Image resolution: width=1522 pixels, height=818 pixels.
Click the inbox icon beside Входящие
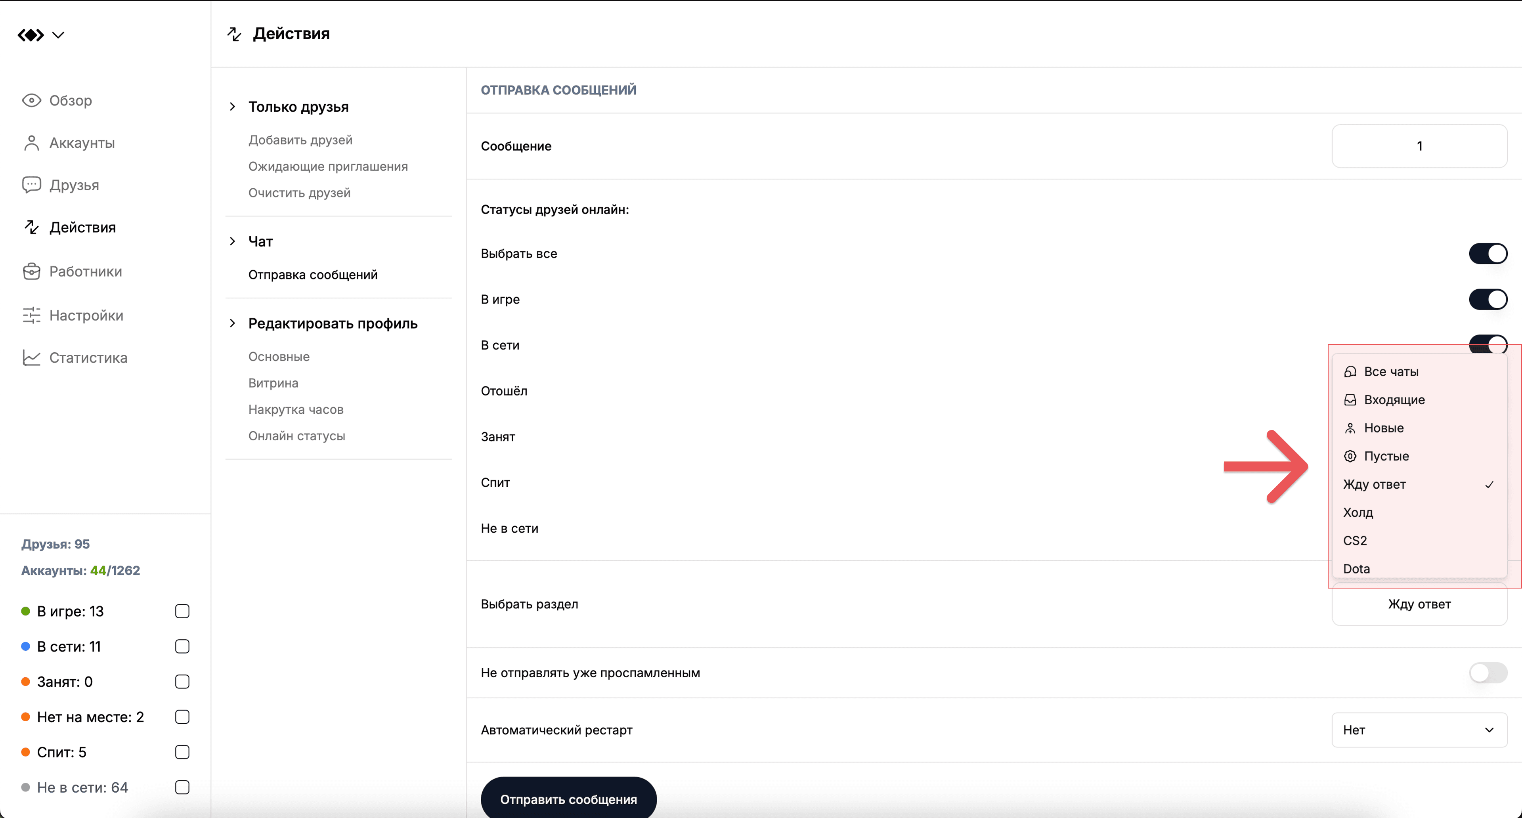tap(1350, 400)
